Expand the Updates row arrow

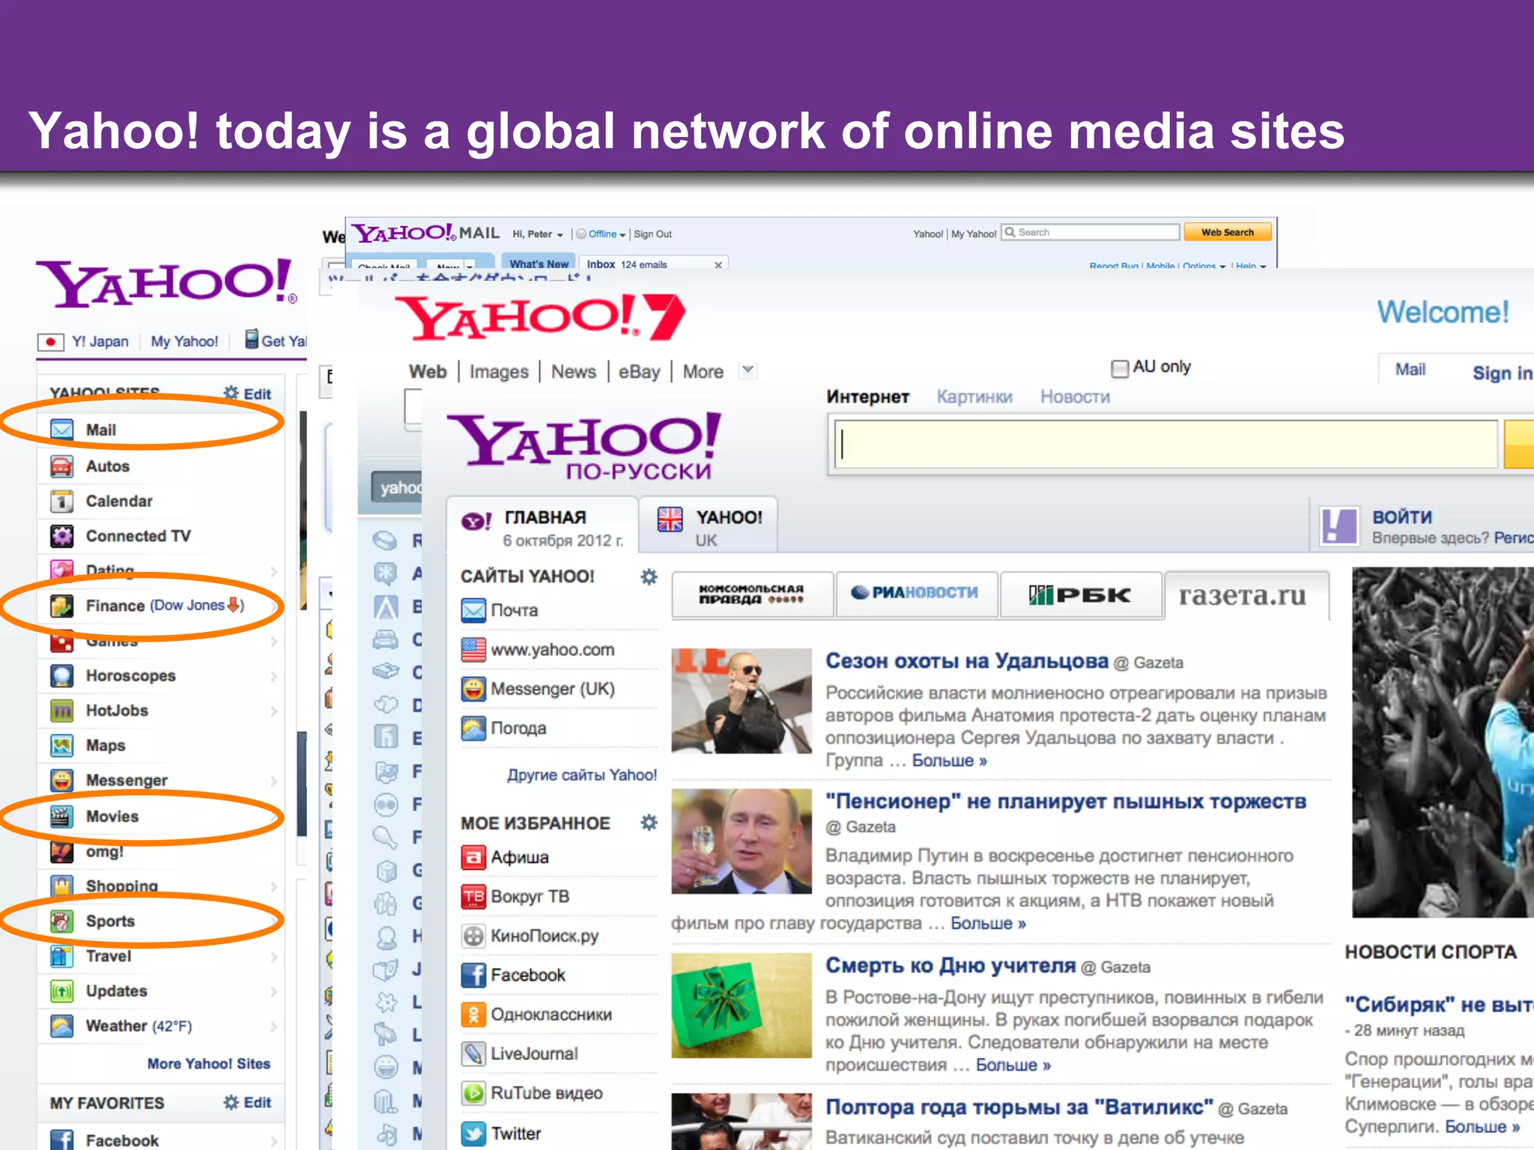point(273,991)
